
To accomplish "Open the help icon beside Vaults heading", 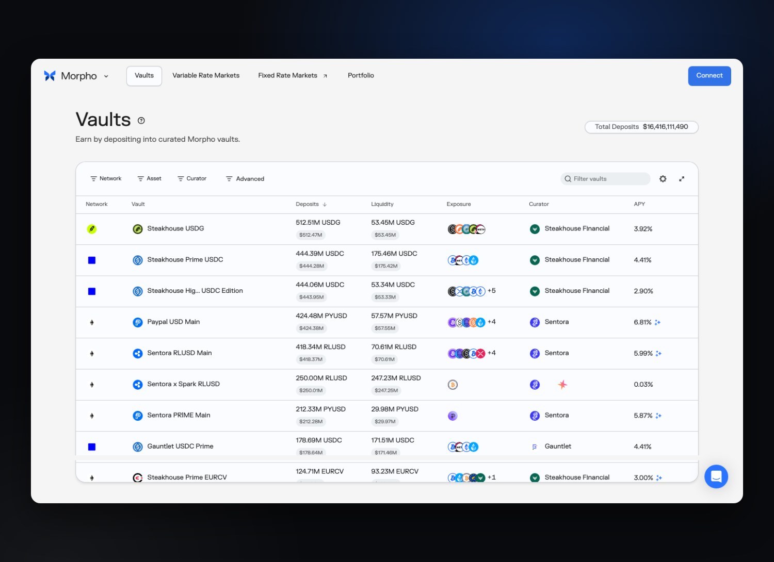I will pos(141,121).
